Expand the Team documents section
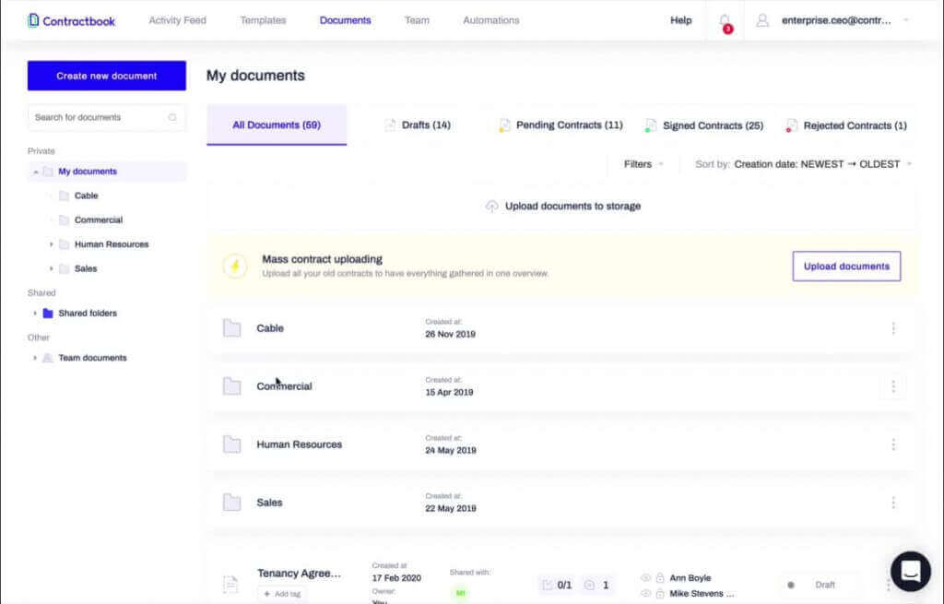The width and height of the screenshot is (944, 604). 35,358
